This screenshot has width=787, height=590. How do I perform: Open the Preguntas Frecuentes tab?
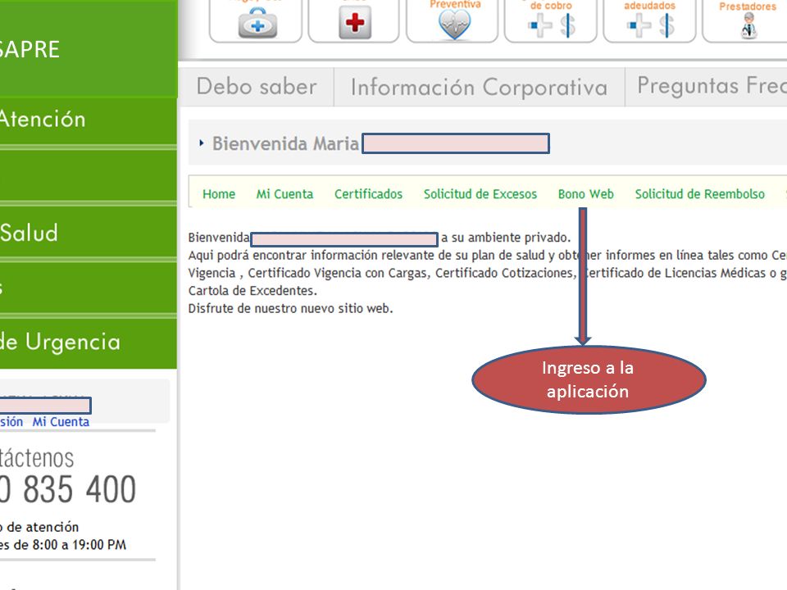(707, 87)
